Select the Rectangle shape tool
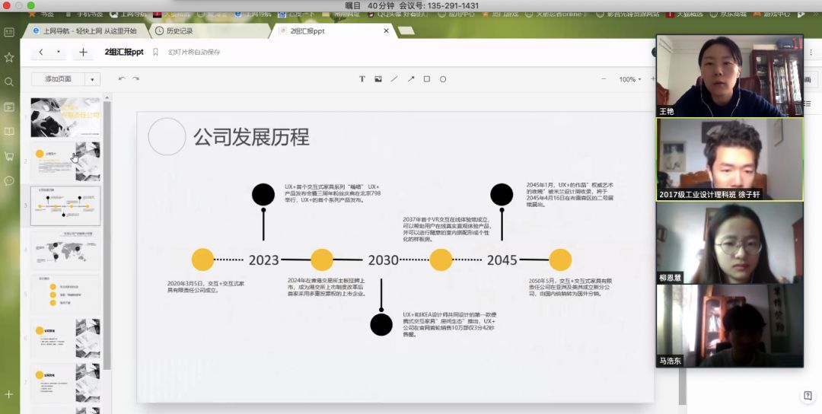The width and height of the screenshot is (822, 414). pyautogui.click(x=427, y=79)
